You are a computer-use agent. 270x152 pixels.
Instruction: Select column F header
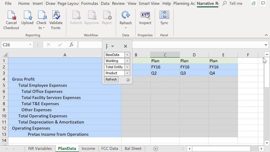click(248, 55)
